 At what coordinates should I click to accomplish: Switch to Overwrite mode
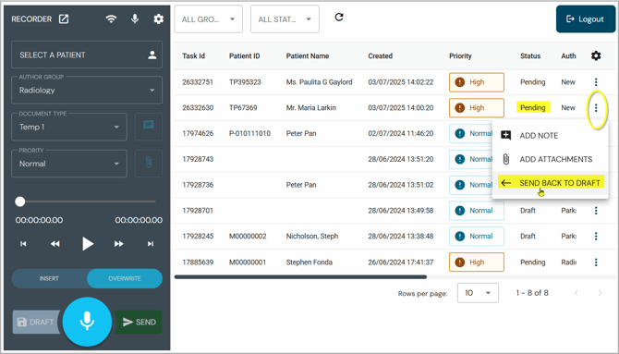[125, 278]
